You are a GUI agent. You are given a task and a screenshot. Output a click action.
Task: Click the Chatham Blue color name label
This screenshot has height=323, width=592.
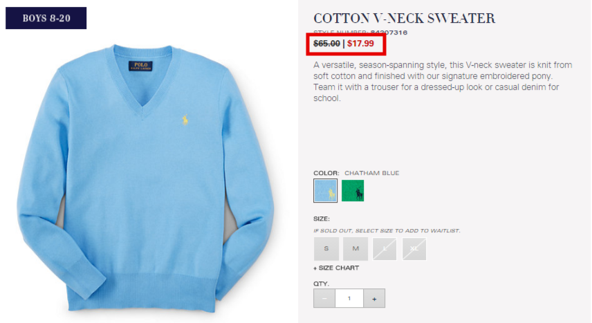coord(371,173)
